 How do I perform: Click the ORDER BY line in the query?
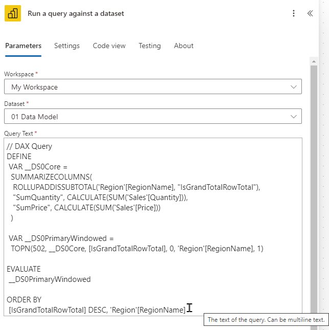coord(24,300)
